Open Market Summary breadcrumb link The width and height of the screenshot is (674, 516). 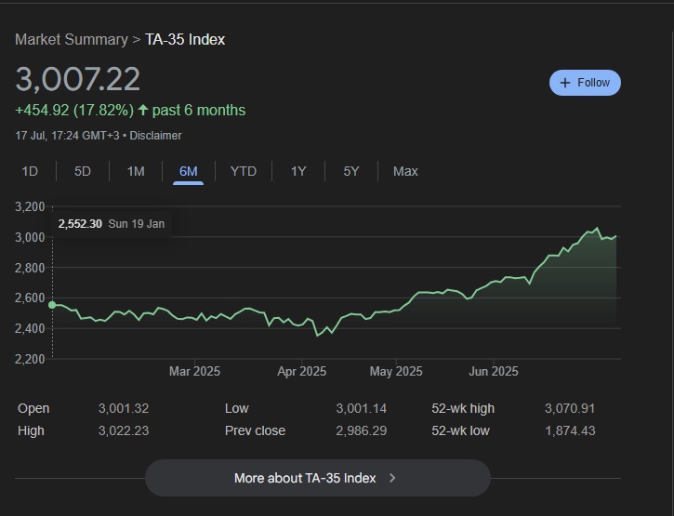pyautogui.click(x=72, y=40)
